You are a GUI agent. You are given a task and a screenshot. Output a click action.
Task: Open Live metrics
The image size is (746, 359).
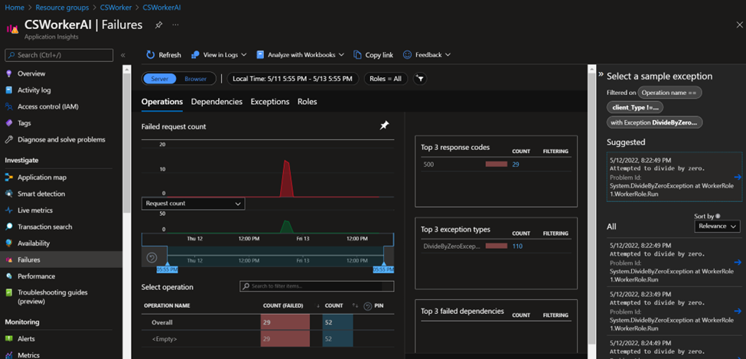[x=35, y=210]
